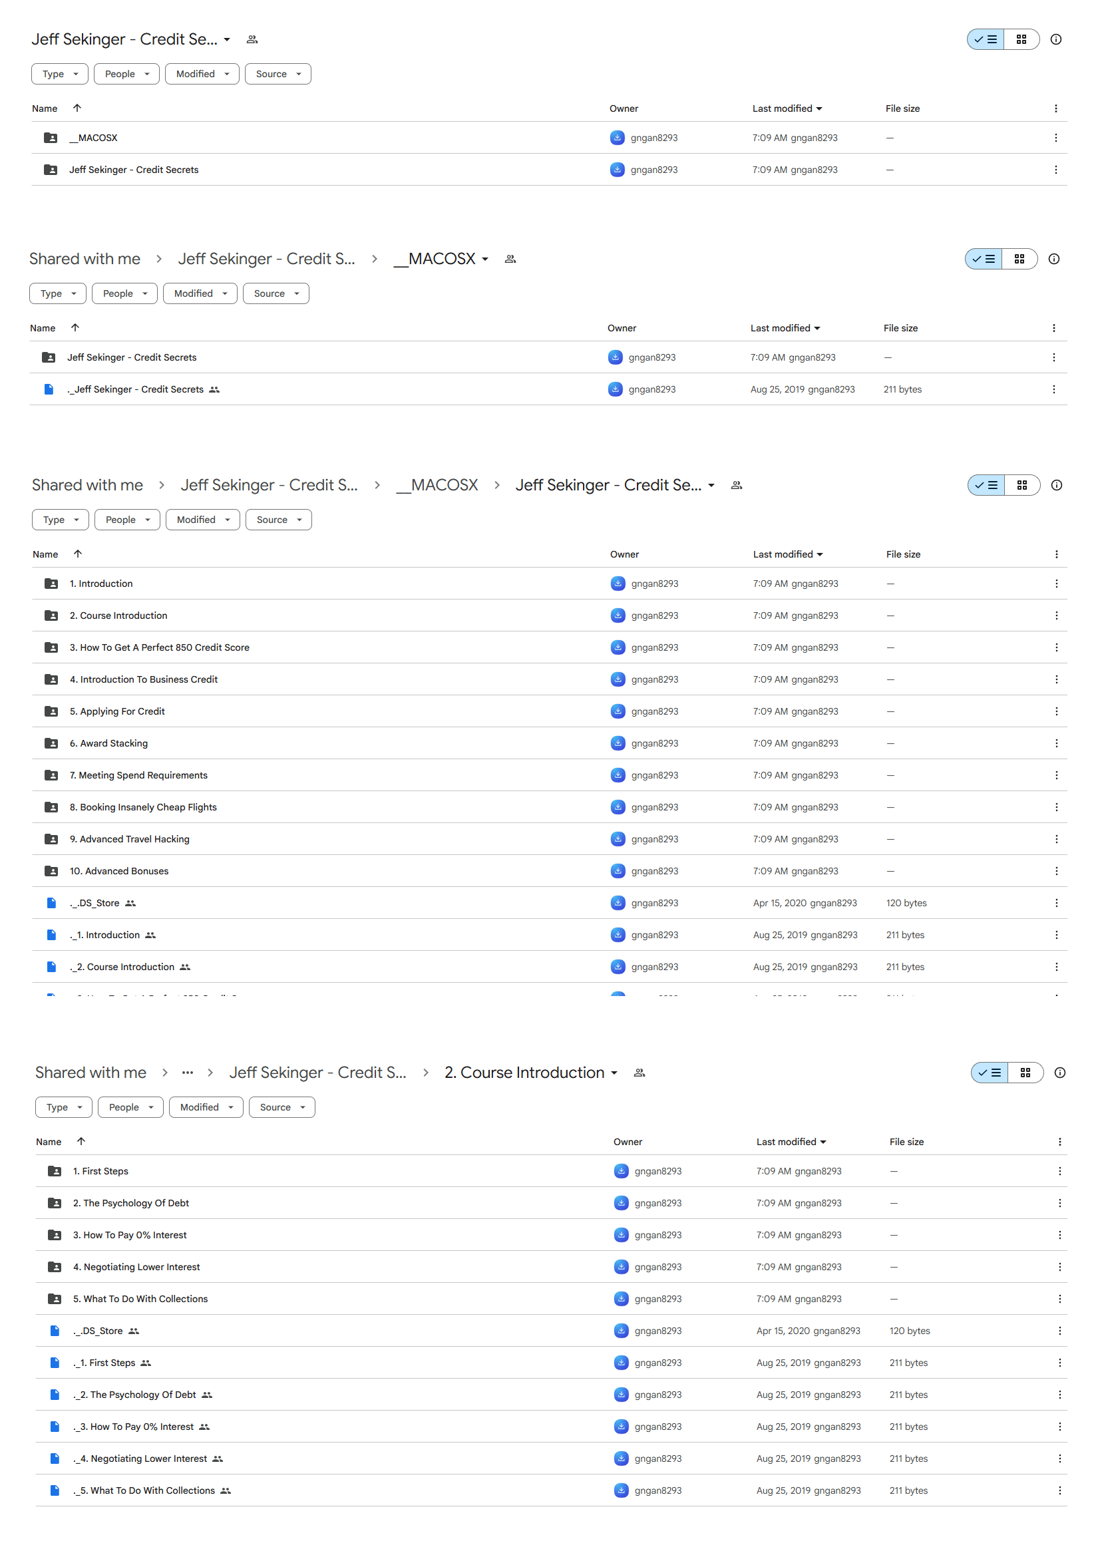Click folder icon of 3. How To Pay 0% Interest folder
Viewport: 1102px width, 1549px height.
pyautogui.click(x=55, y=1235)
